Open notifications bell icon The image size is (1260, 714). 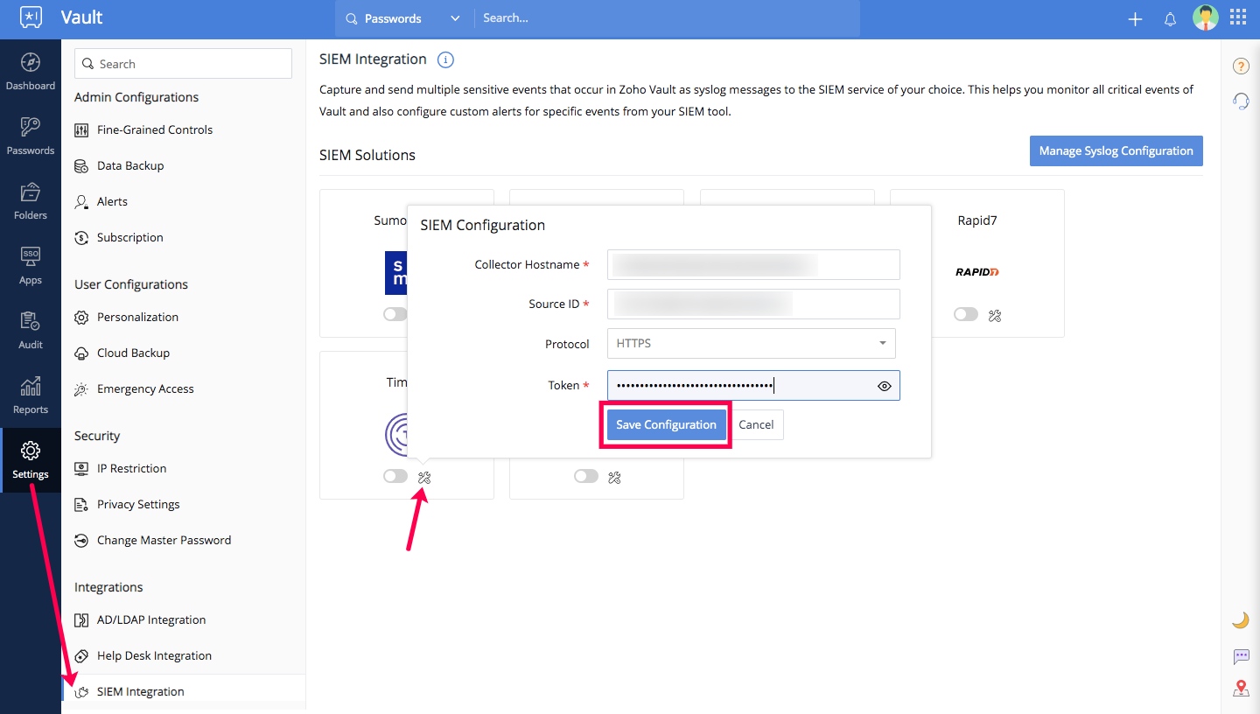coord(1170,19)
